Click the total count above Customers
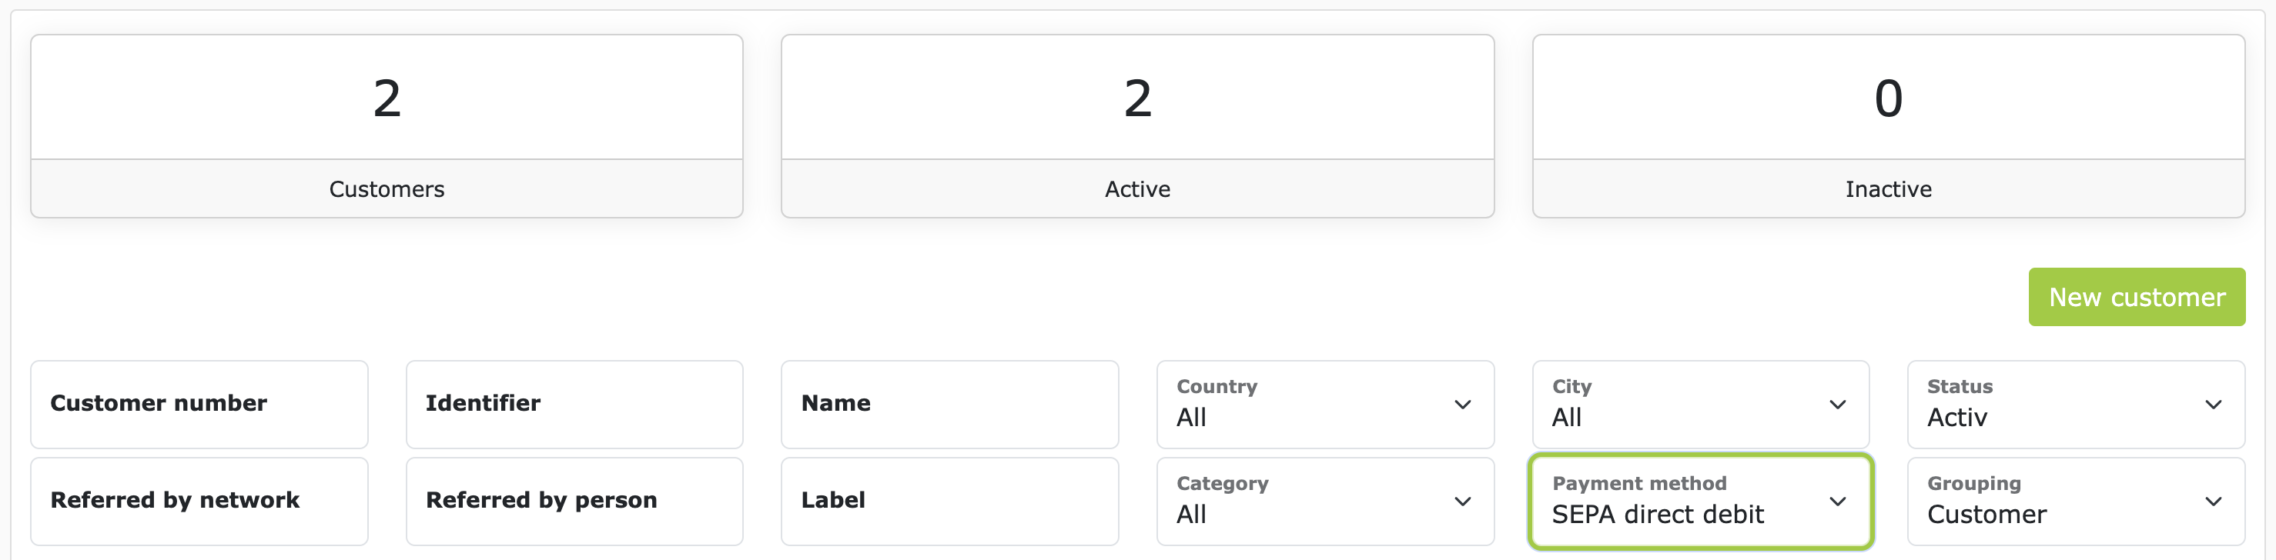2276x560 pixels. pos(387,98)
